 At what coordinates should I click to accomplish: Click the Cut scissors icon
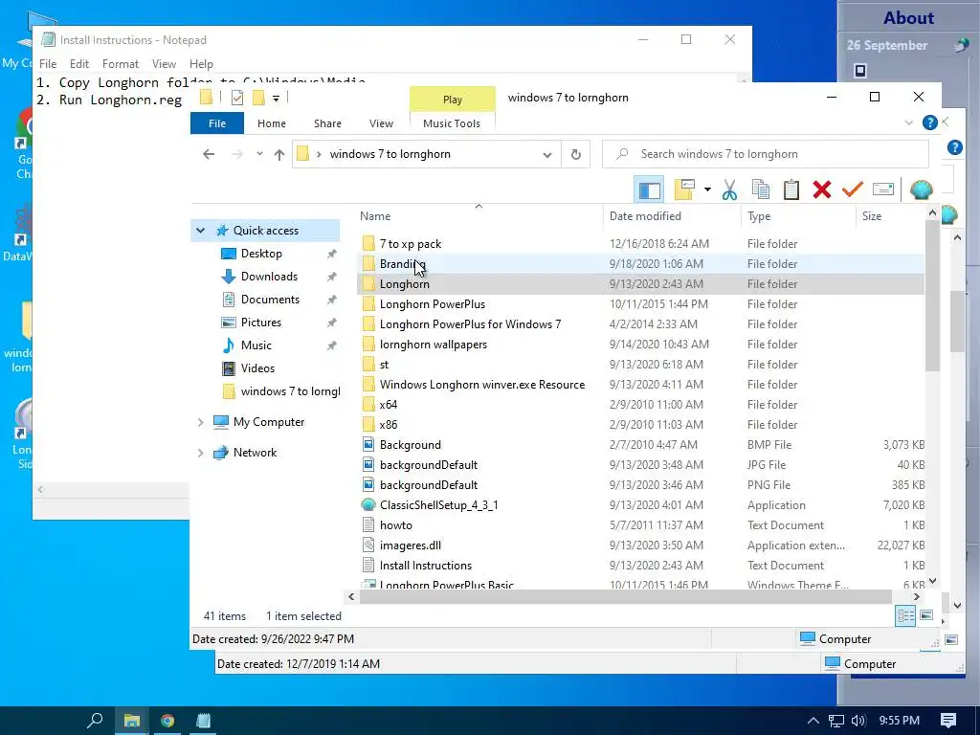click(x=729, y=189)
